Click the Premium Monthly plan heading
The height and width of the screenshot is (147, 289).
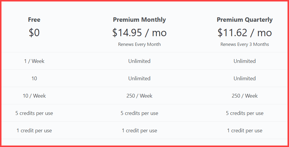click(x=139, y=20)
